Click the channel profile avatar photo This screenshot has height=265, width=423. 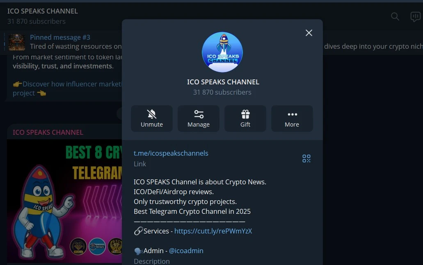coord(222,52)
